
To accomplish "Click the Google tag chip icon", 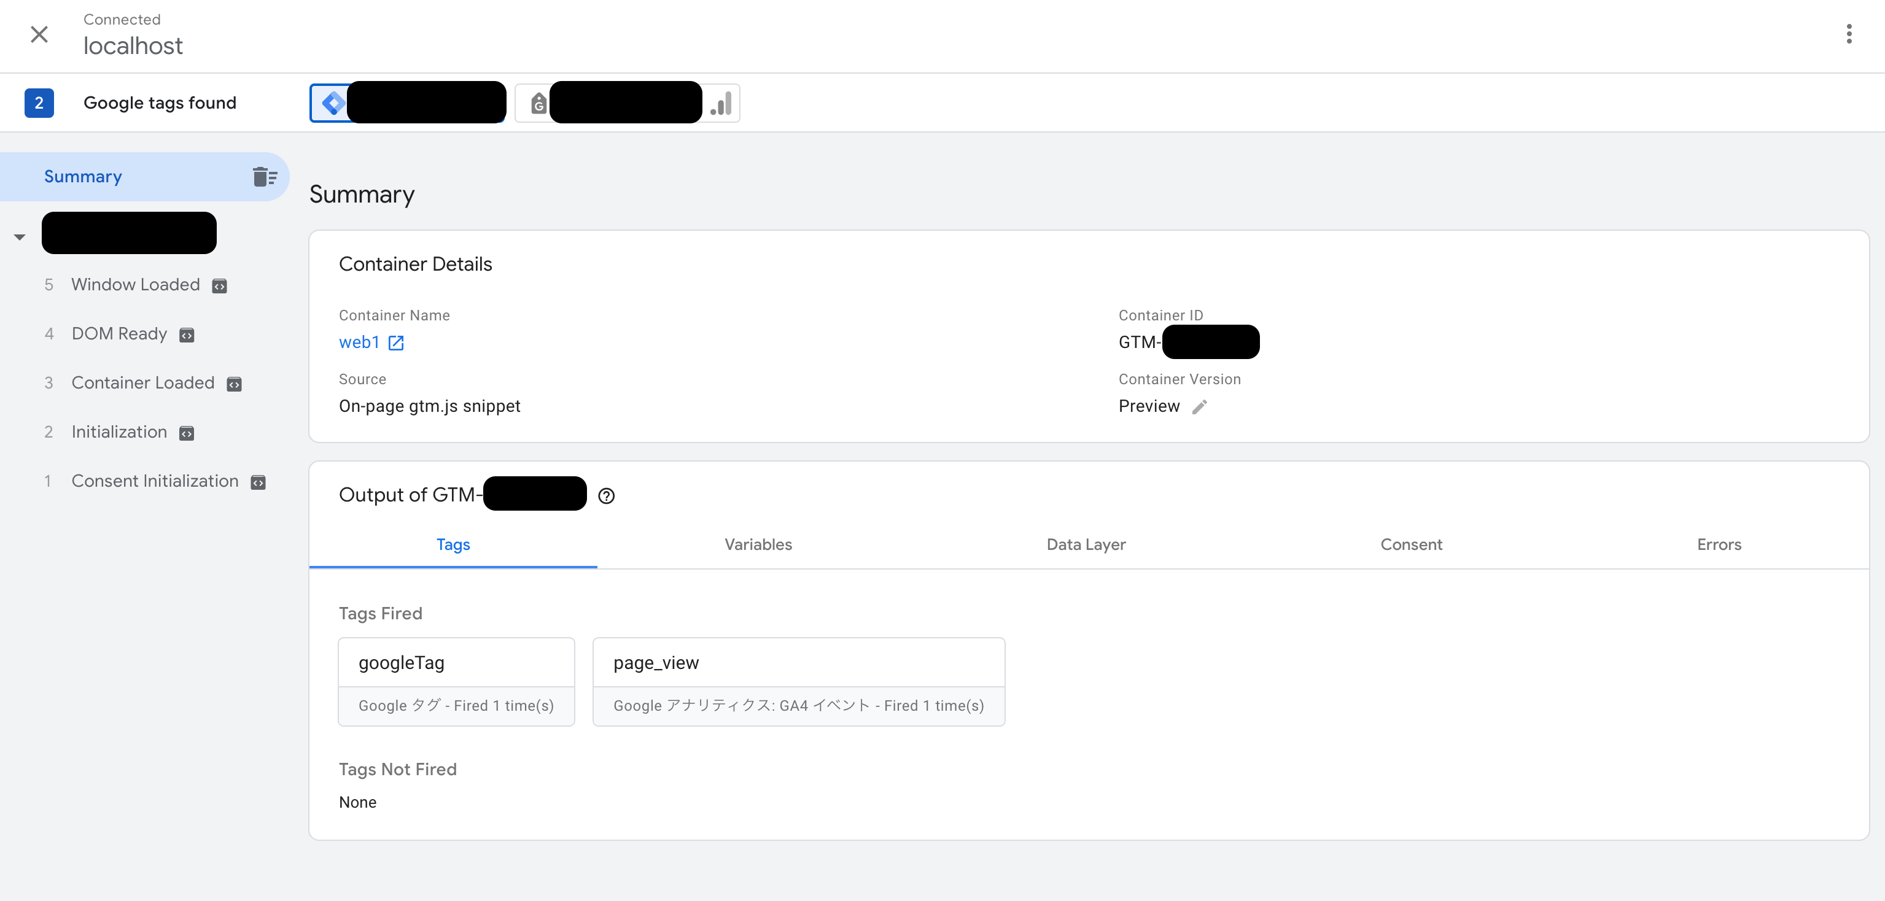I will coord(538,103).
